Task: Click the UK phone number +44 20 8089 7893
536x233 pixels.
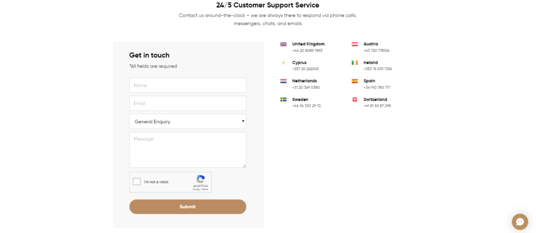Action: (x=307, y=51)
